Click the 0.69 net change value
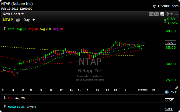The height and width of the screenshot is (112, 180). [x=171, y=19]
